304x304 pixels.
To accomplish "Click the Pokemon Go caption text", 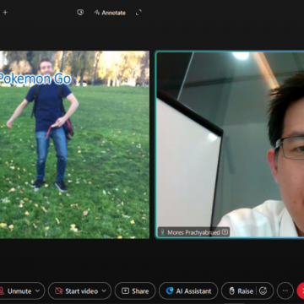I will pyautogui.click(x=35, y=79).
